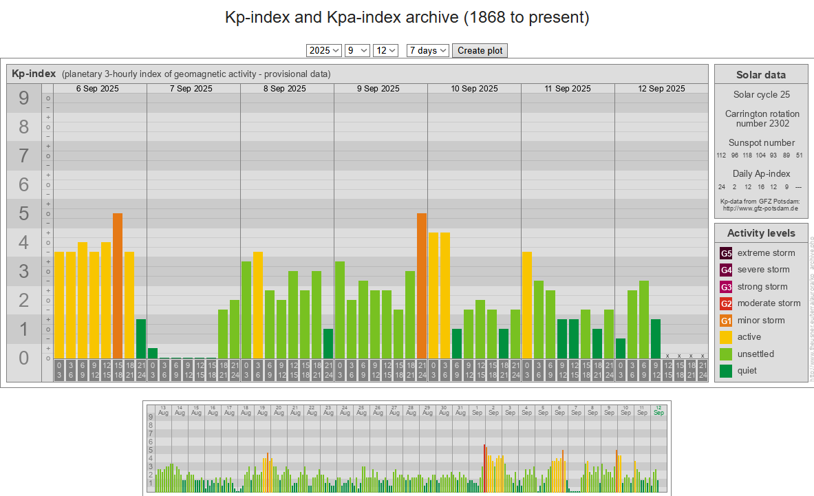Open the gfz-potsdam.de source link

[759, 208]
